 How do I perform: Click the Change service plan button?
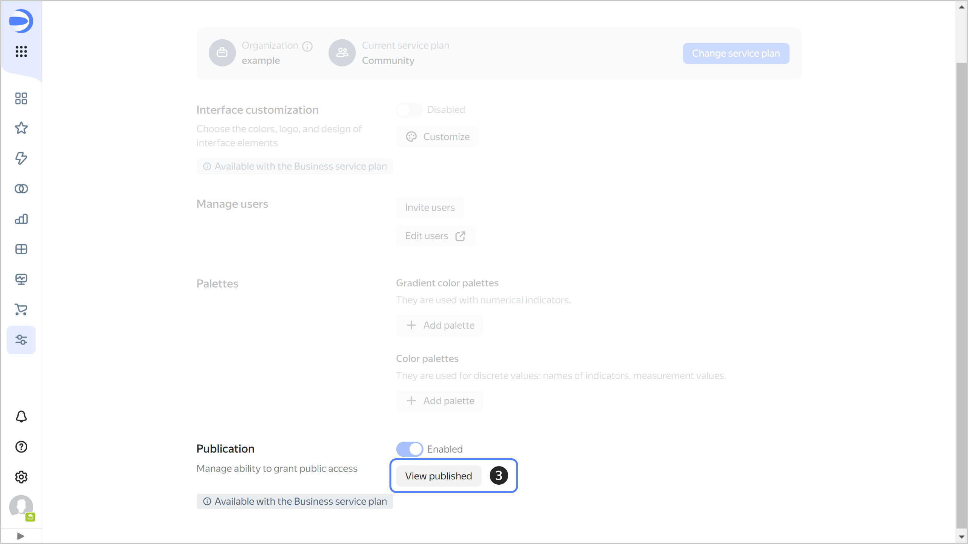(735, 53)
